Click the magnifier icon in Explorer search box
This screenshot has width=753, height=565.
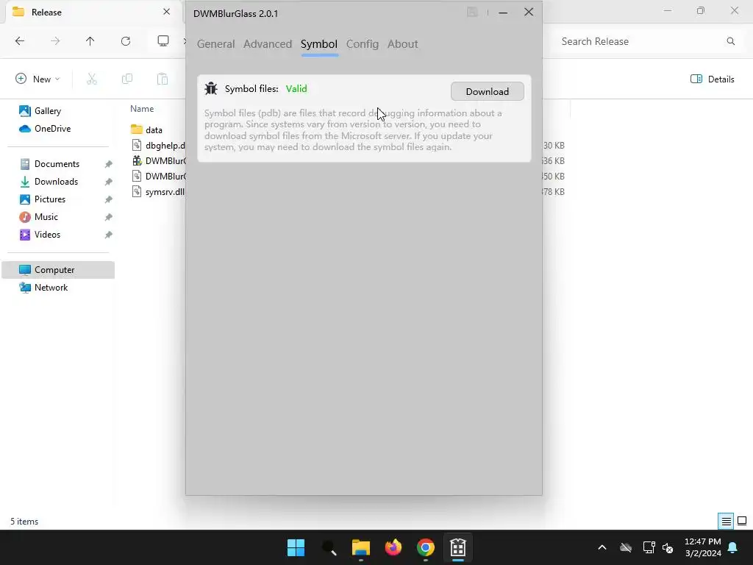(730, 41)
